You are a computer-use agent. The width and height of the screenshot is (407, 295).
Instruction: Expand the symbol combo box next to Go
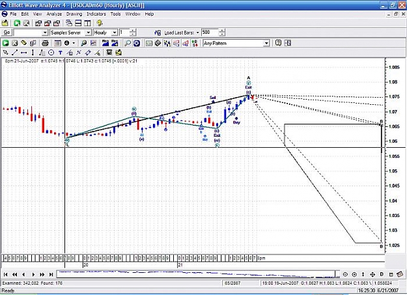[45, 33]
